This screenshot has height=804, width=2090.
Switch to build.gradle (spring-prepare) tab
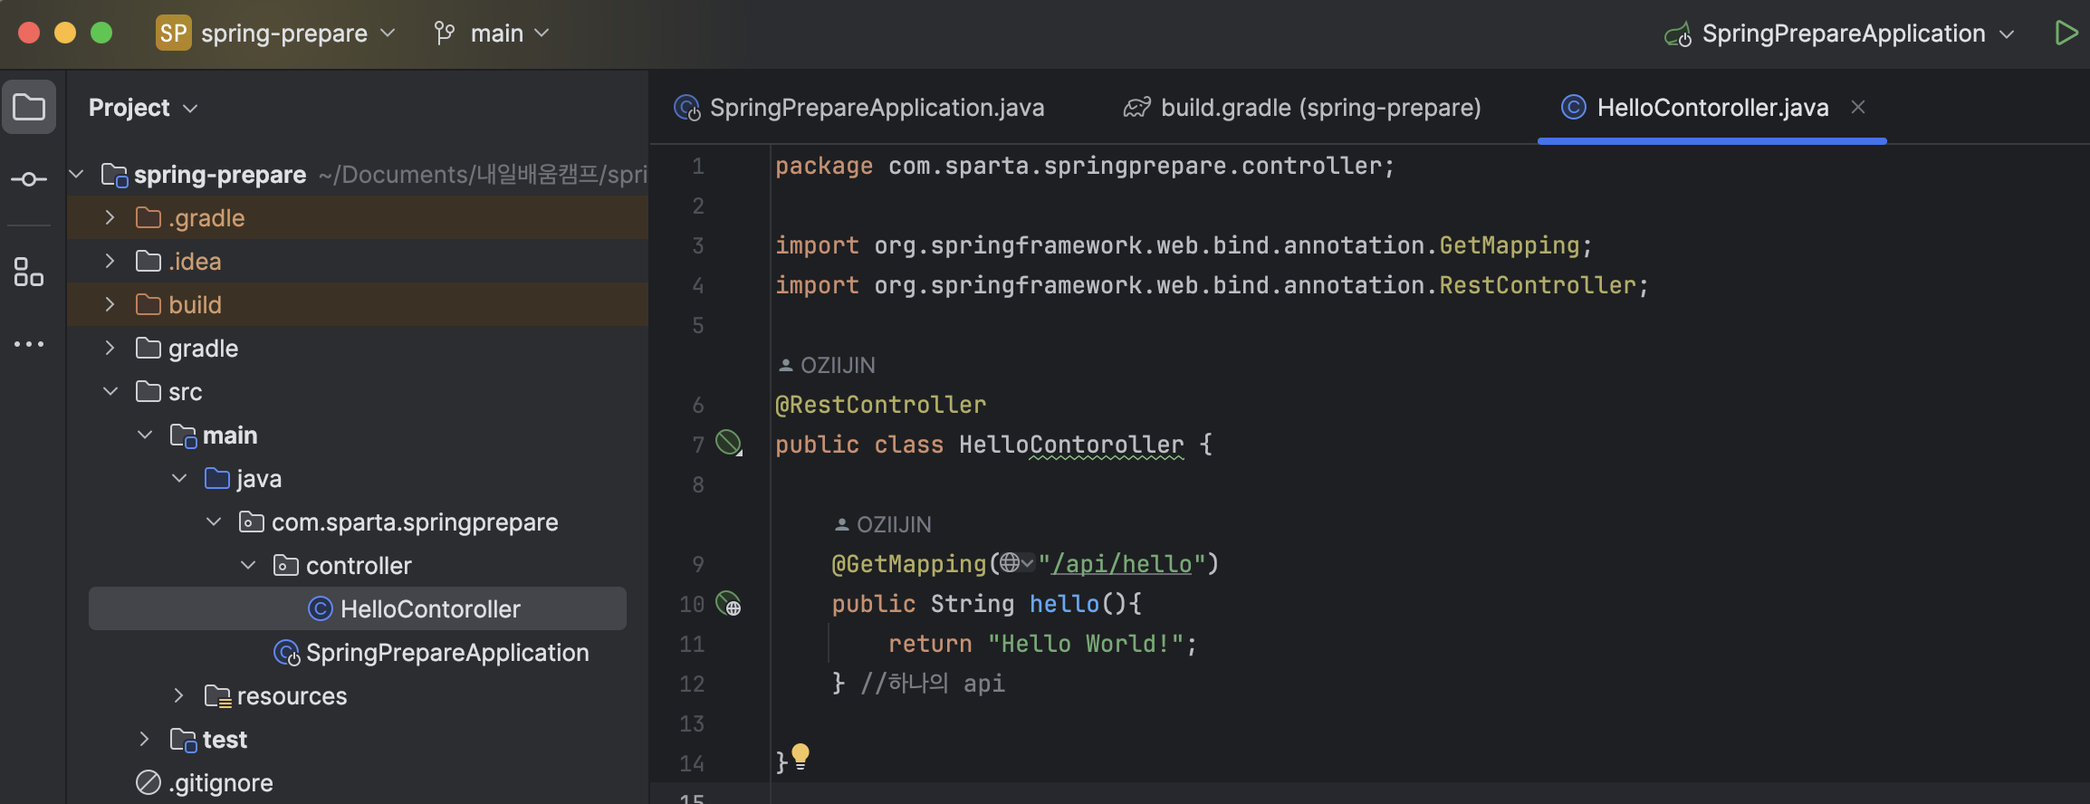tap(1302, 108)
